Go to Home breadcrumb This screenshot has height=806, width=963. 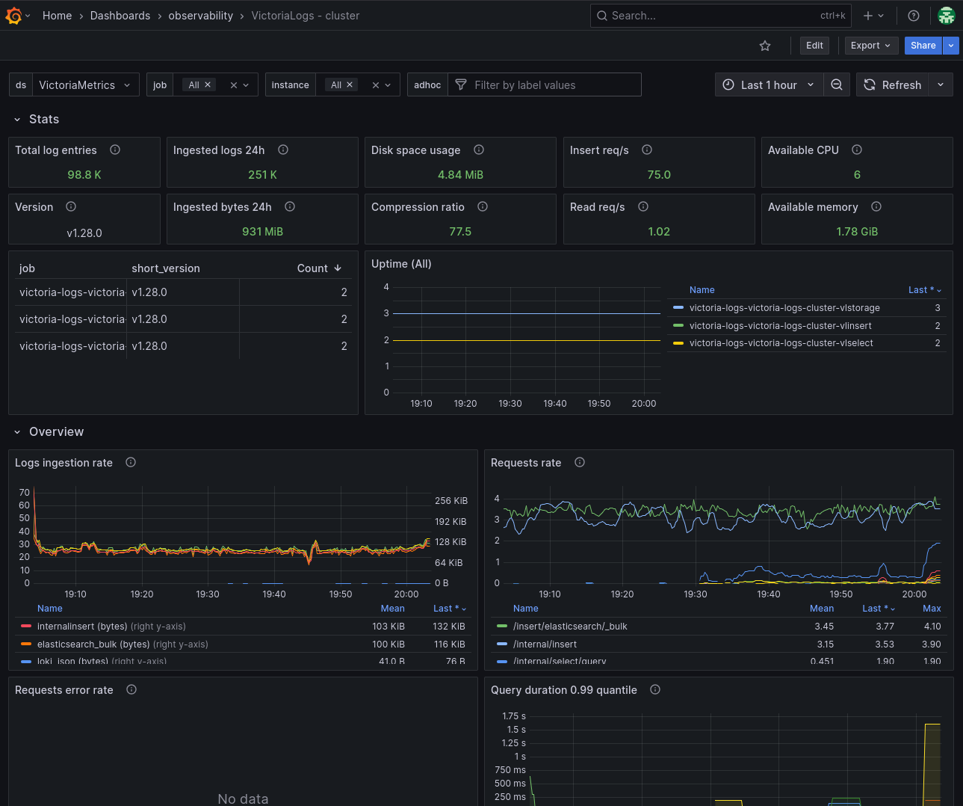[x=58, y=15]
